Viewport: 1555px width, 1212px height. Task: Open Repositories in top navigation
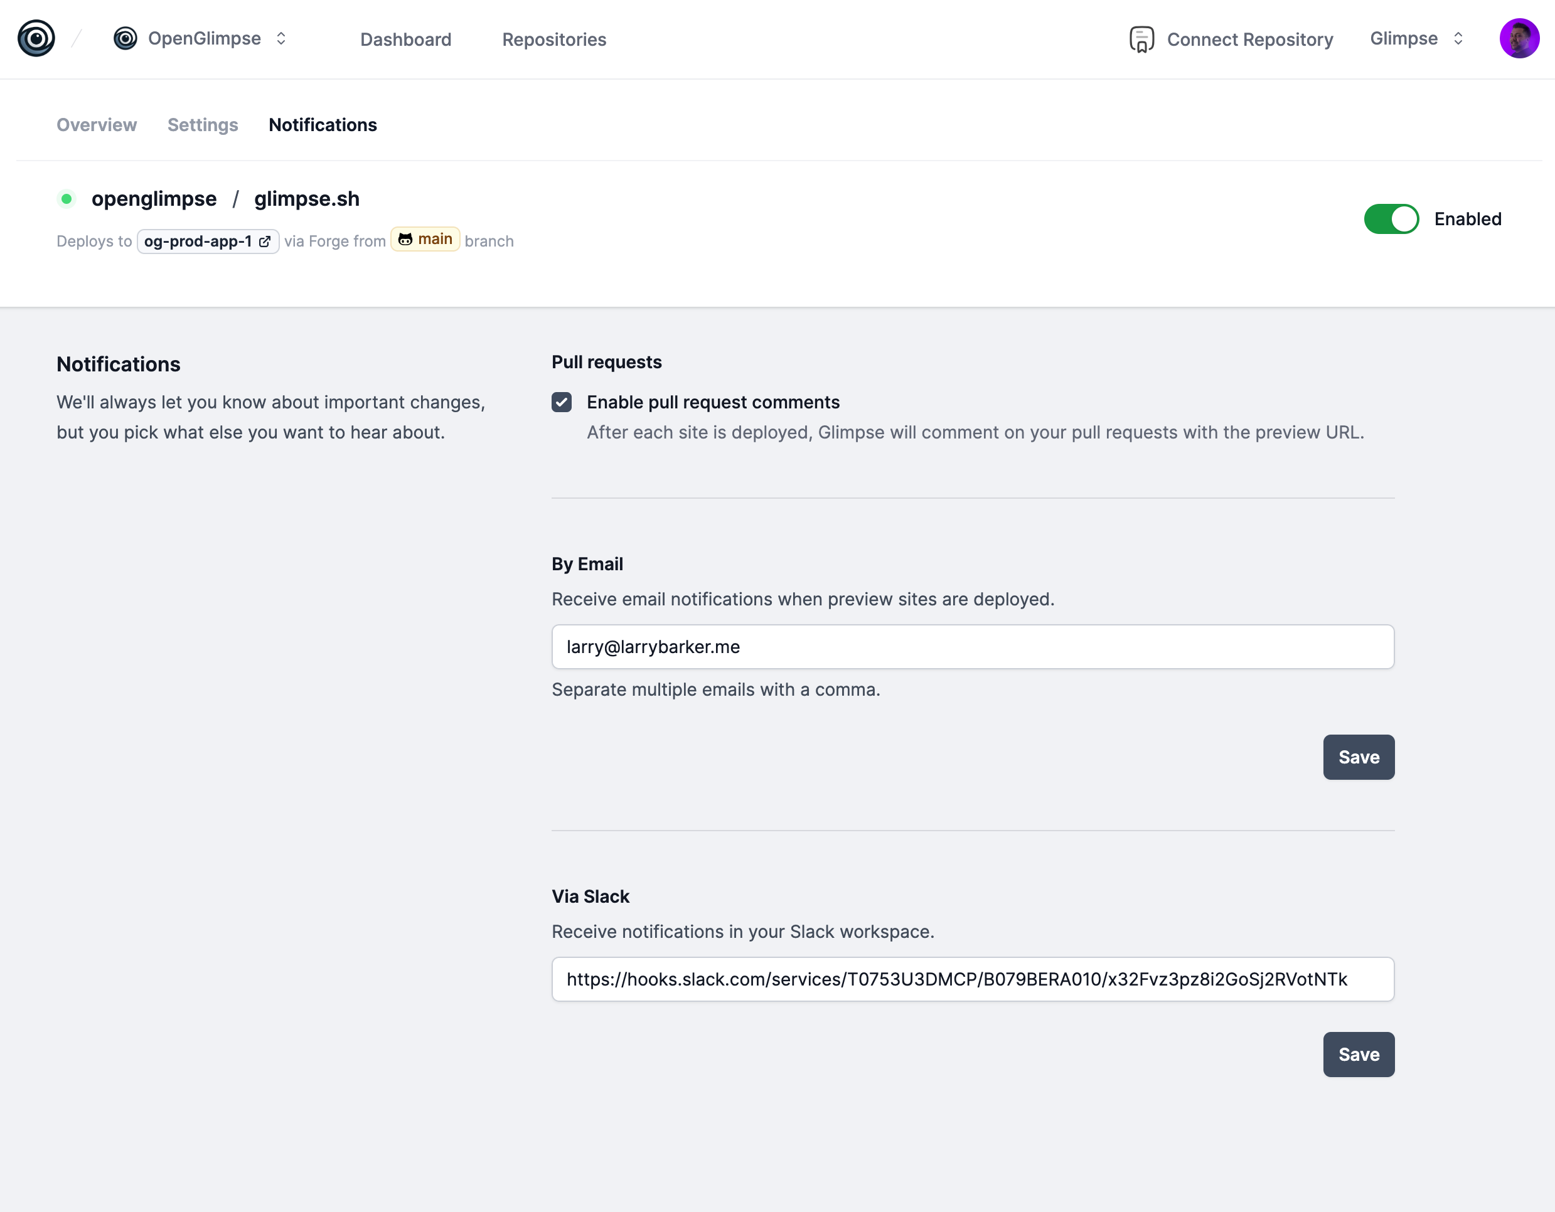554,40
